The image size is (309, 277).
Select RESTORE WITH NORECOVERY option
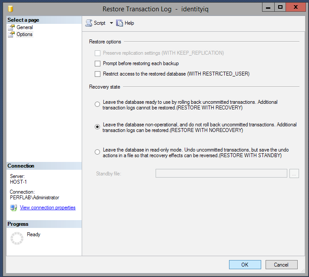pyautogui.click(x=97, y=127)
